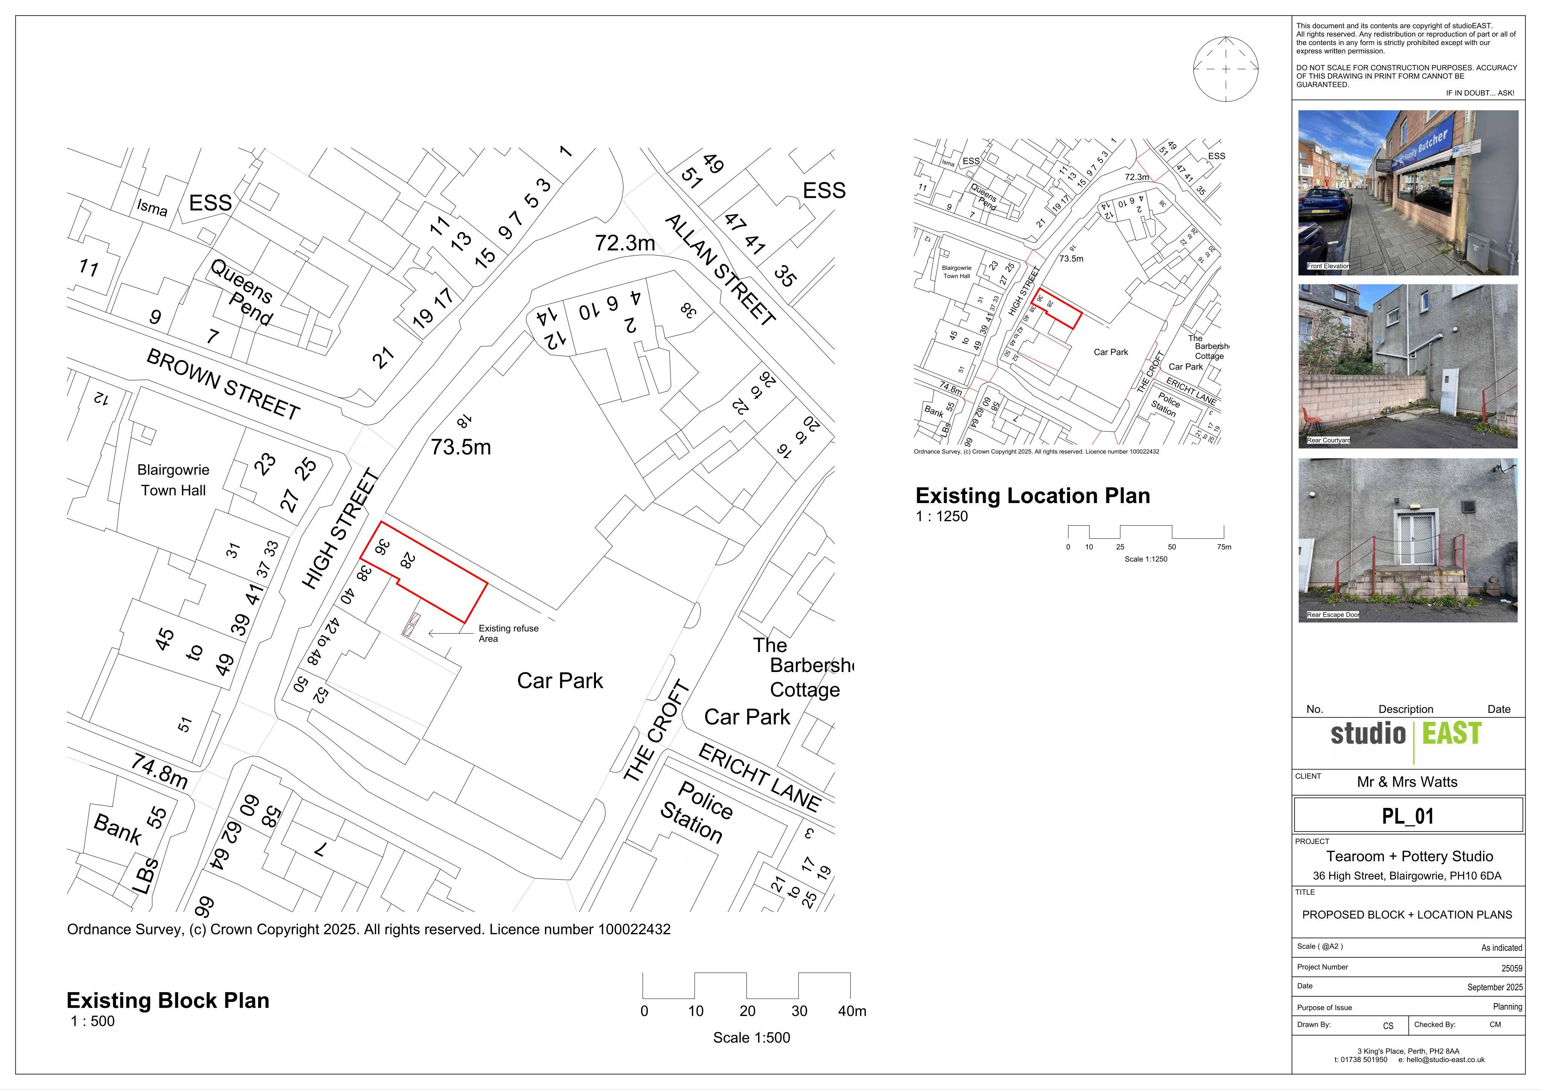This screenshot has width=1541, height=1090.
Task: Click the IF IN DOUBT... ASK! note
Action: (x=1480, y=93)
